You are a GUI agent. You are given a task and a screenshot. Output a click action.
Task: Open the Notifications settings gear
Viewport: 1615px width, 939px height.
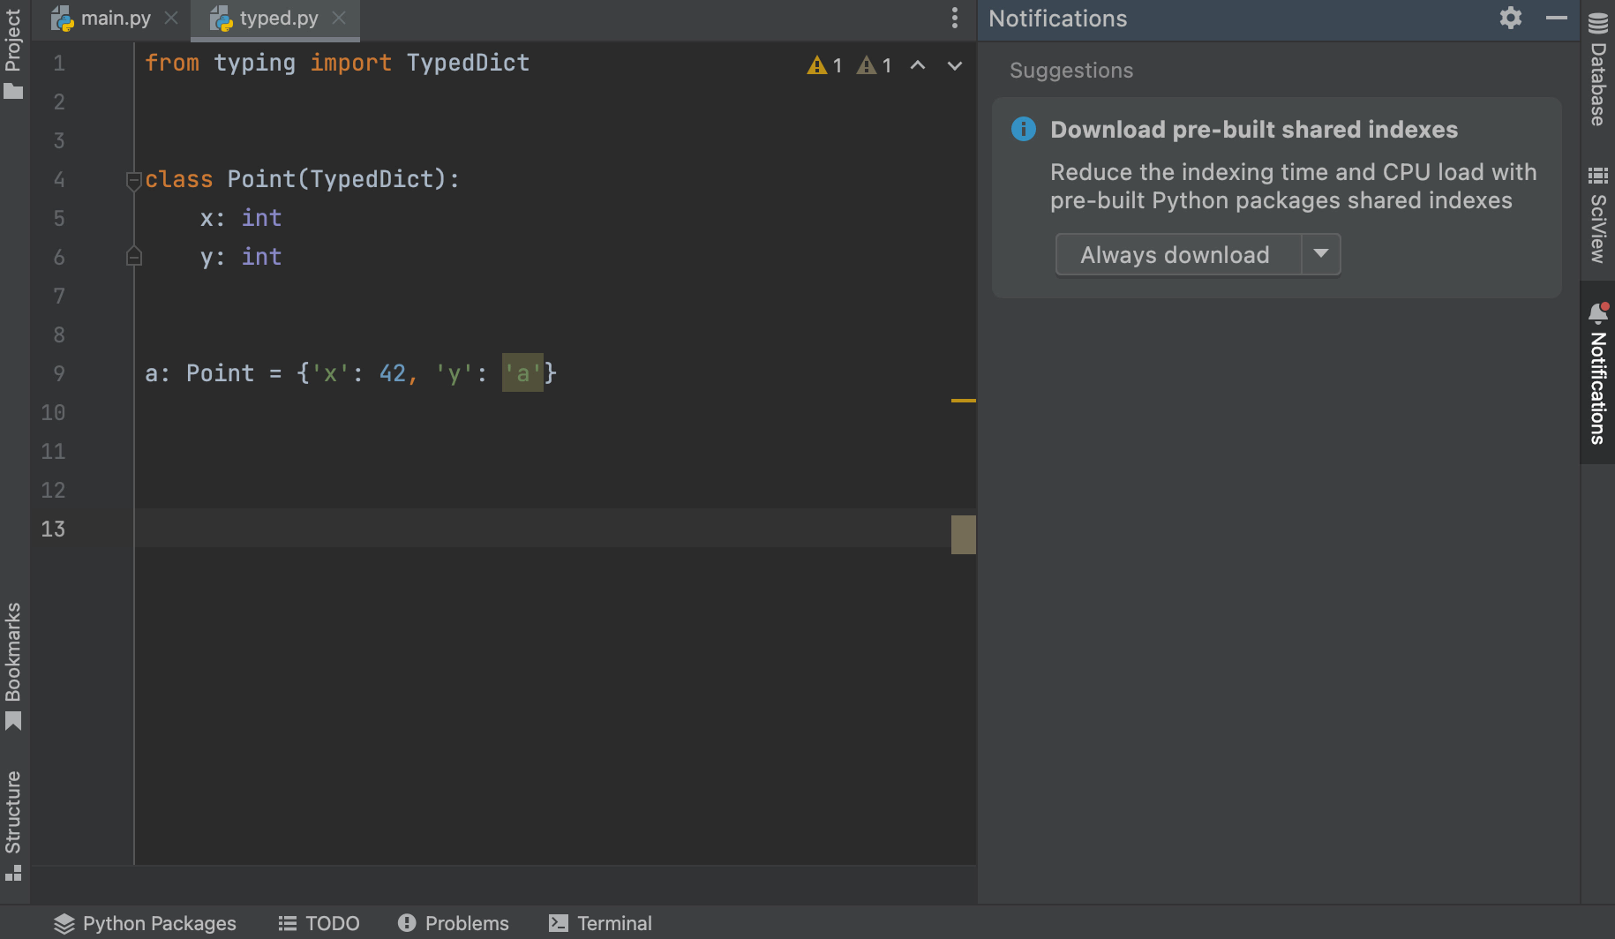(1510, 18)
